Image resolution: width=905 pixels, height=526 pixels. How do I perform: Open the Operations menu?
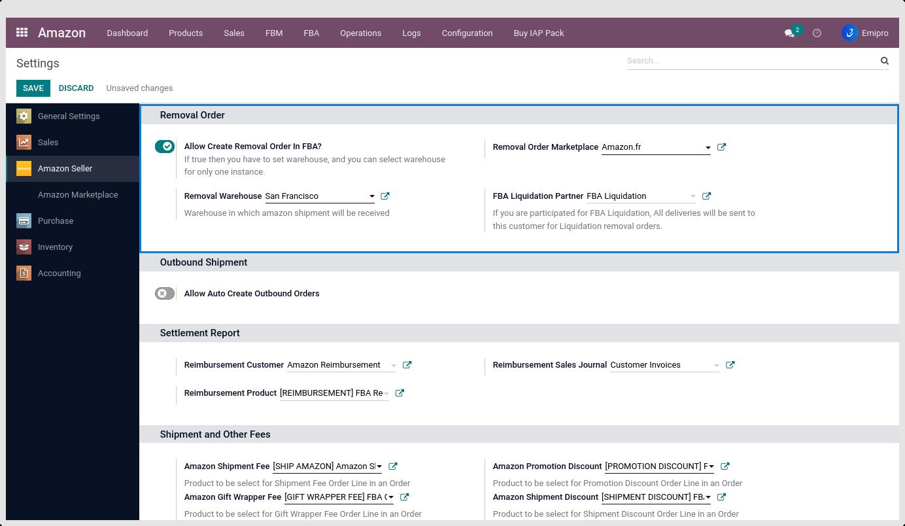[360, 33]
